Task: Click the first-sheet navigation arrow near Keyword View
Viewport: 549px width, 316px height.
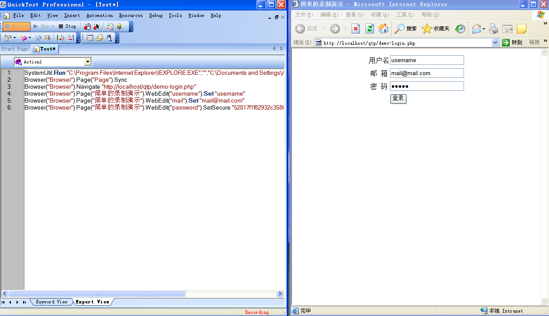Action: tap(3, 302)
